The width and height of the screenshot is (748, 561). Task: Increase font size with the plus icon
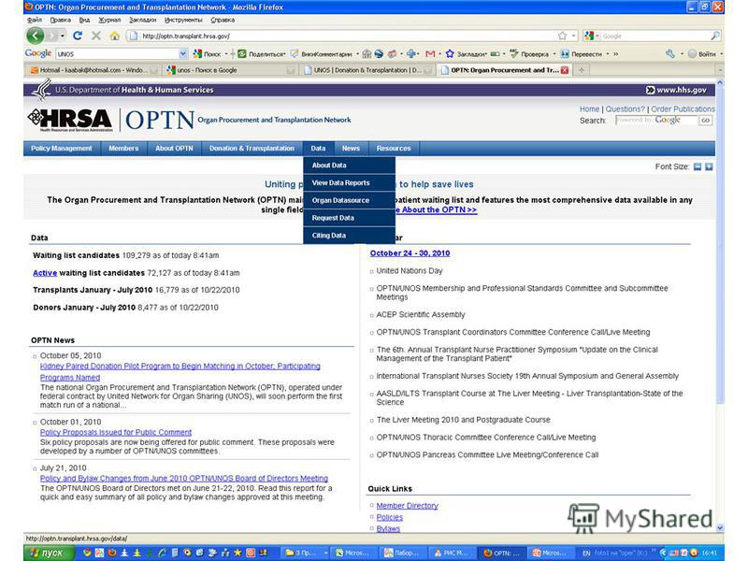click(x=709, y=166)
